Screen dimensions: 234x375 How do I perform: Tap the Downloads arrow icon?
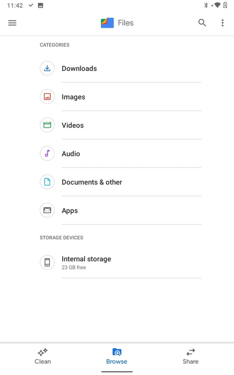click(x=47, y=68)
